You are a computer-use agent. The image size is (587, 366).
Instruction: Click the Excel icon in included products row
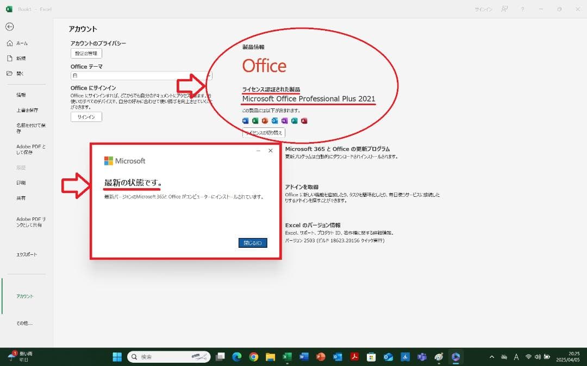coord(255,120)
